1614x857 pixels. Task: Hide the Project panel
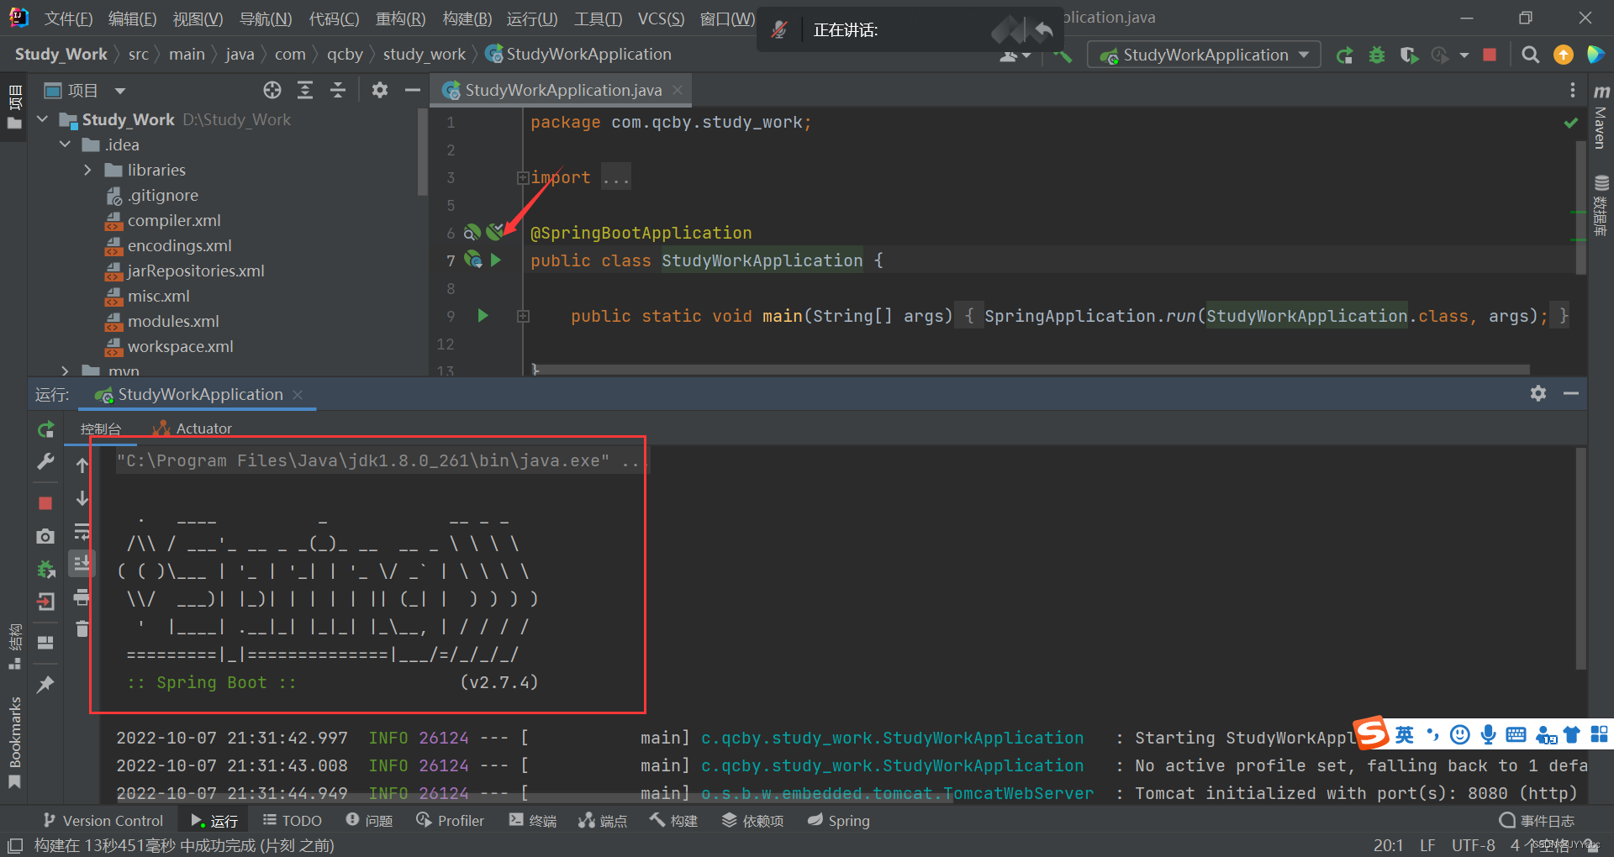412,90
